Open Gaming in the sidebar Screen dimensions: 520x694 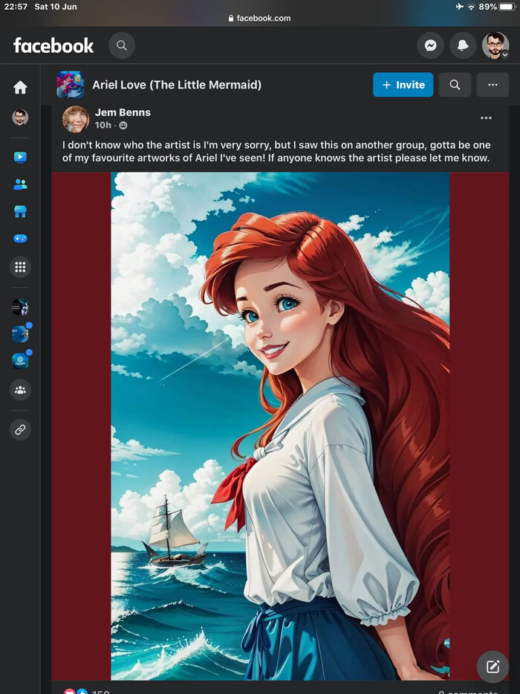pos(20,239)
